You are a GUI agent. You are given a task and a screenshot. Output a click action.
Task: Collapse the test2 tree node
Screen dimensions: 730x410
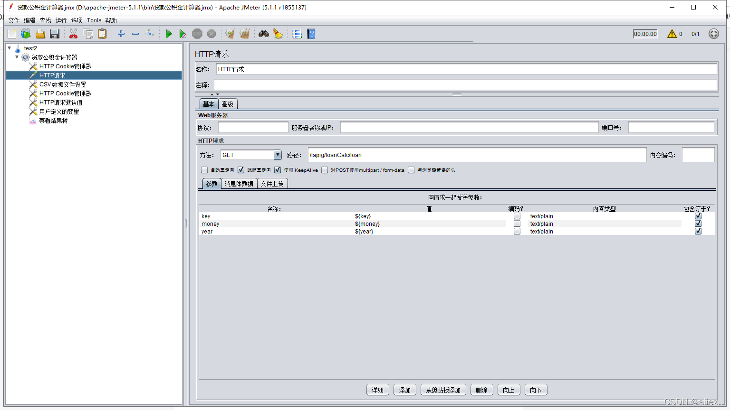pyautogui.click(x=9, y=48)
